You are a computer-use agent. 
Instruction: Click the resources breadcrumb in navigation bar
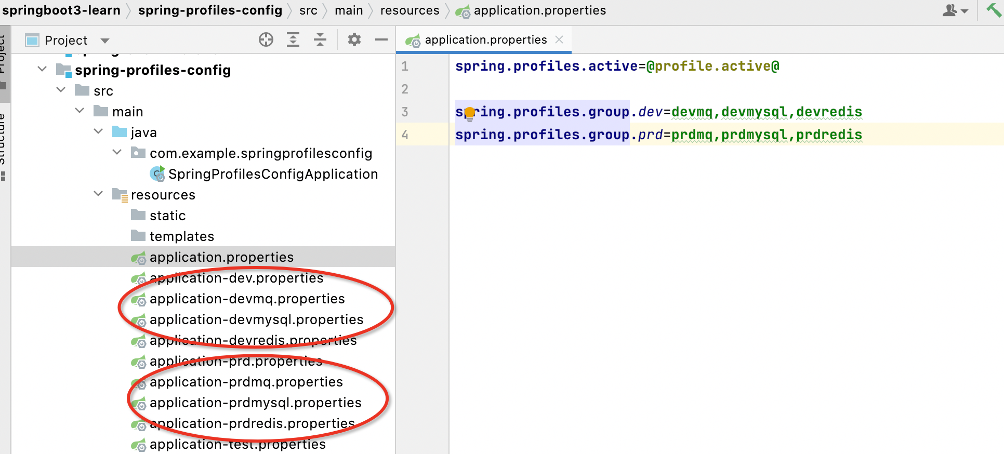click(x=409, y=10)
